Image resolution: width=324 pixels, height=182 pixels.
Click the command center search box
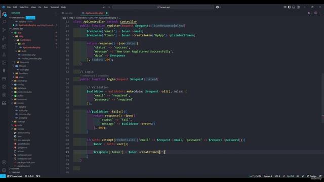(163, 7)
